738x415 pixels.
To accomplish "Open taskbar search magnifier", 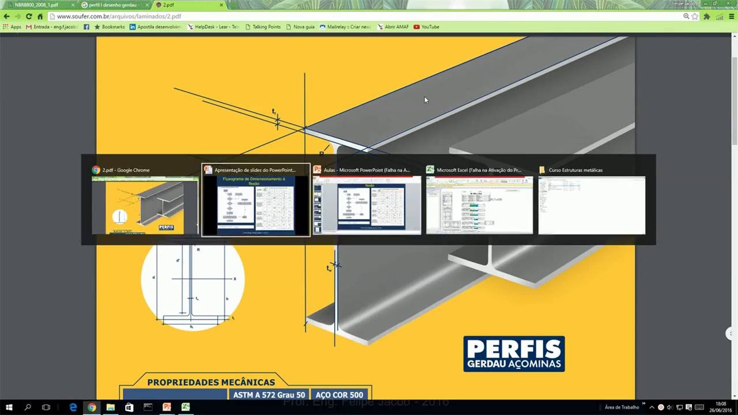I will (x=28, y=407).
